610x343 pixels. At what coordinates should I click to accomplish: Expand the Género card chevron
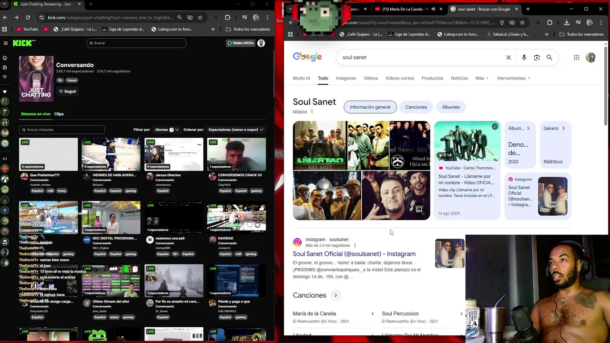pyautogui.click(x=563, y=128)
